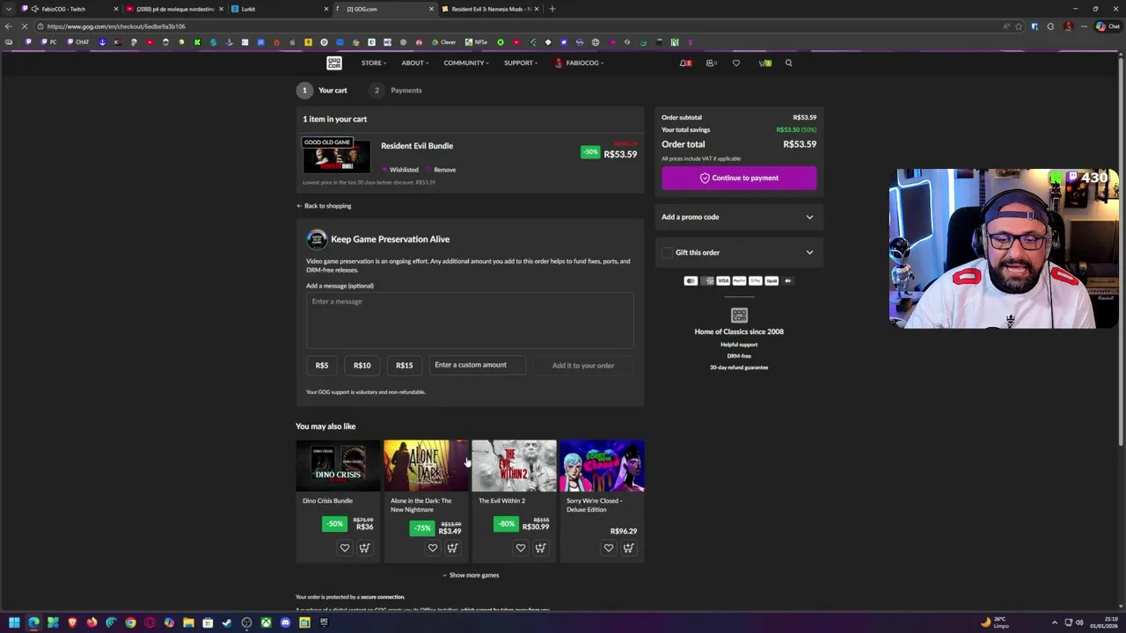The width and height of the screenshot is (1126, 633).
Task: Click Back to shopping link
Action: pyautogui.click(x=324, y=206)
